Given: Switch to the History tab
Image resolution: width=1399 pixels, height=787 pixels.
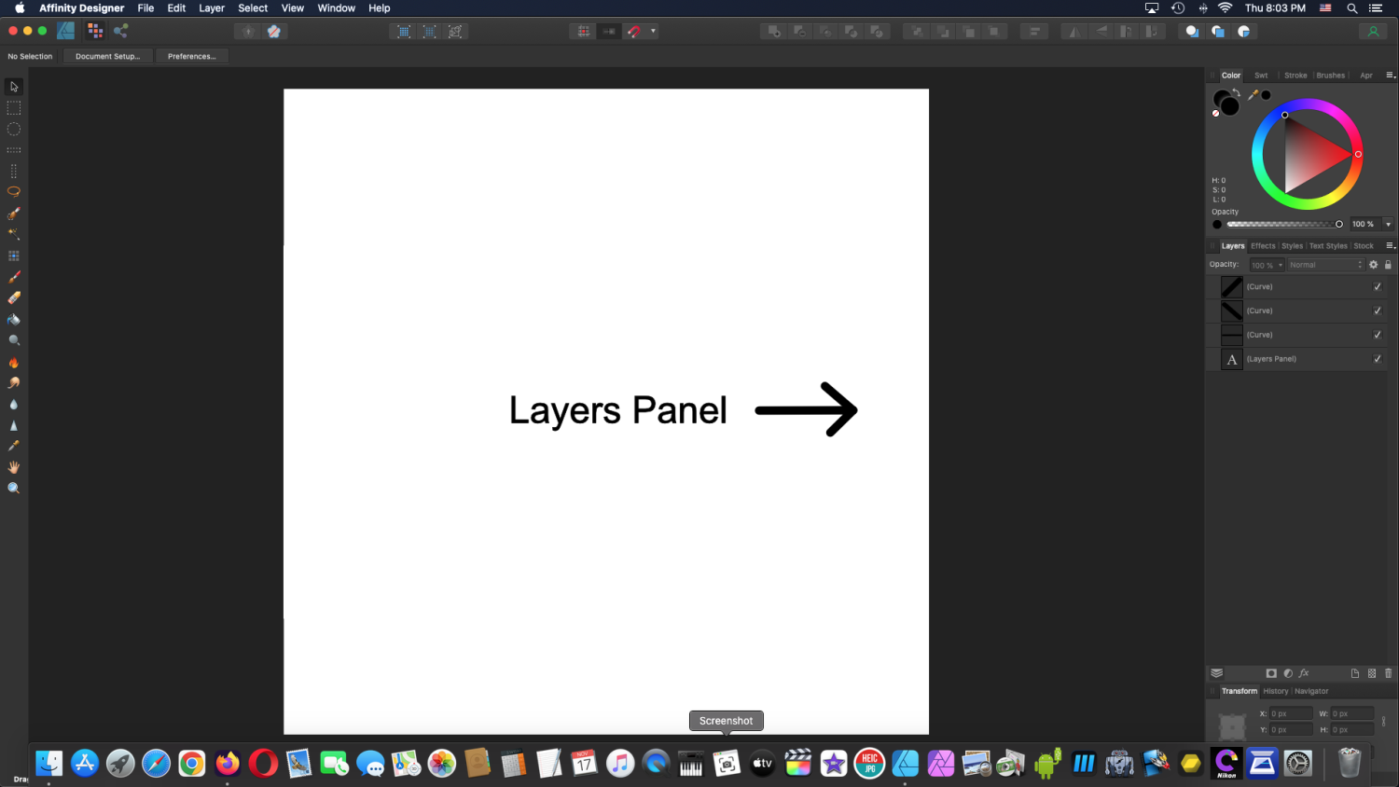Looking at the screenshot, I should [1276, 692].
